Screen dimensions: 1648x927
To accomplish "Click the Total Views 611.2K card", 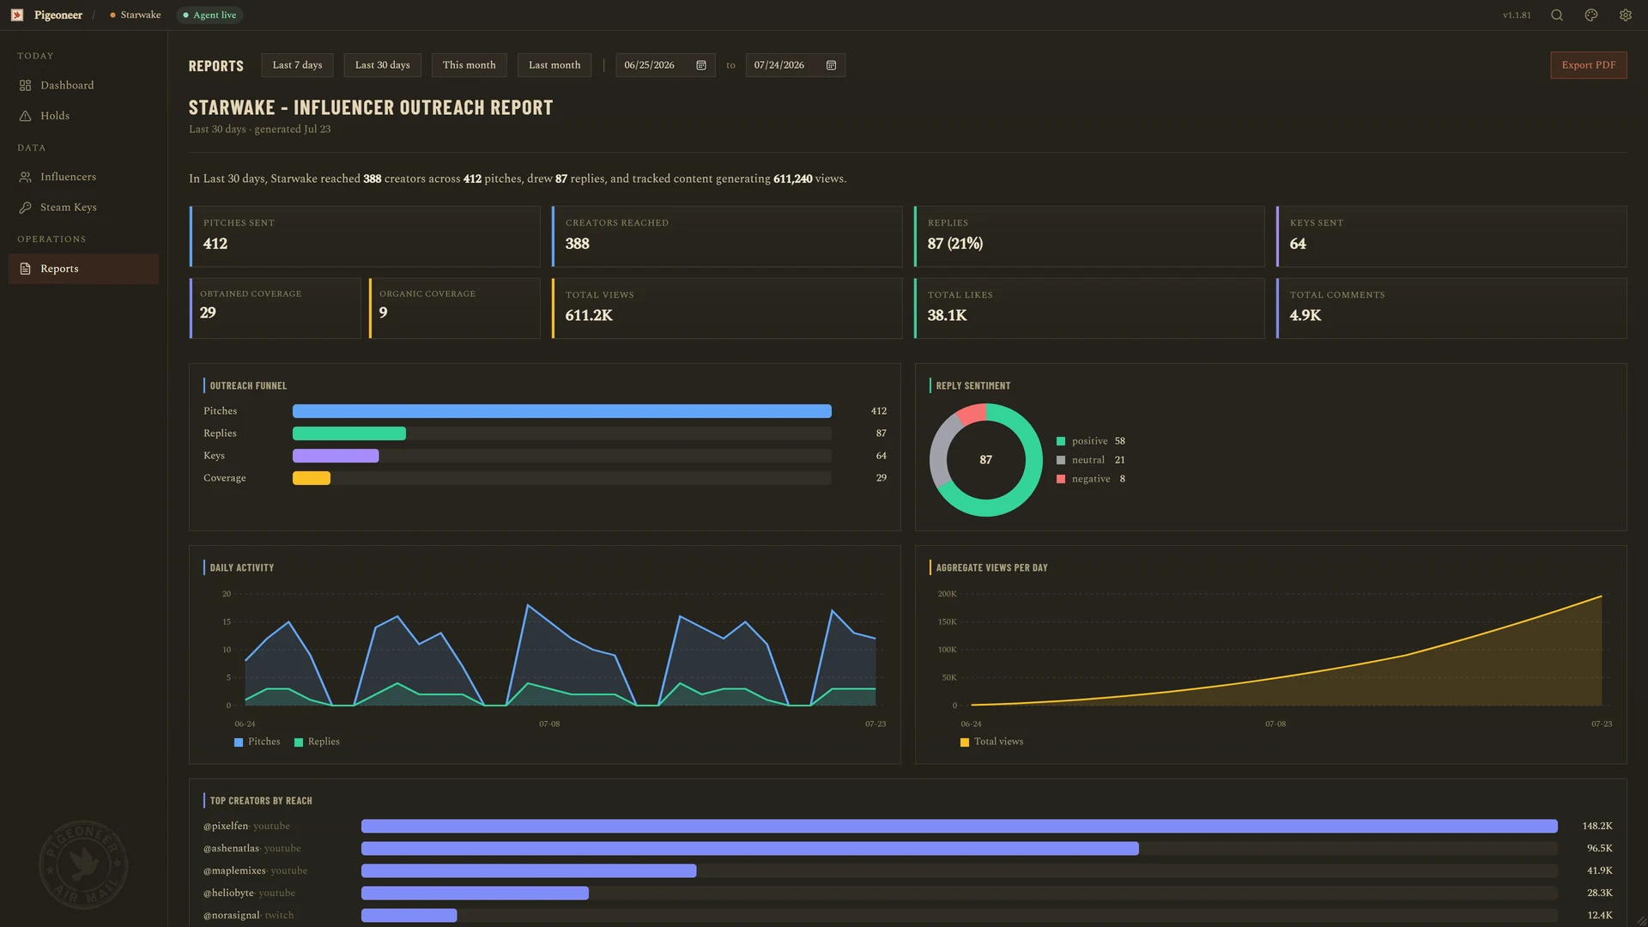I will 727,308.
